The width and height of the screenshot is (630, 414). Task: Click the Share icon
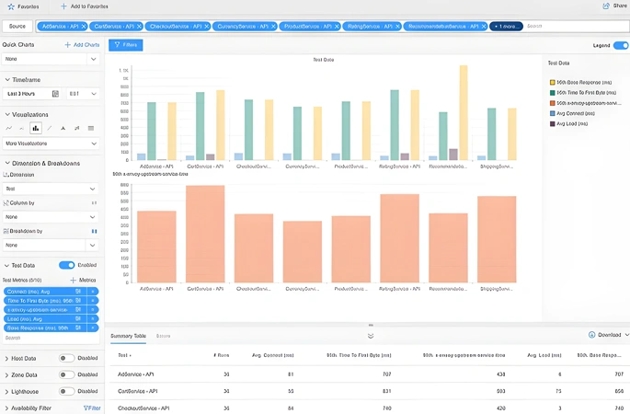[606, 6]
